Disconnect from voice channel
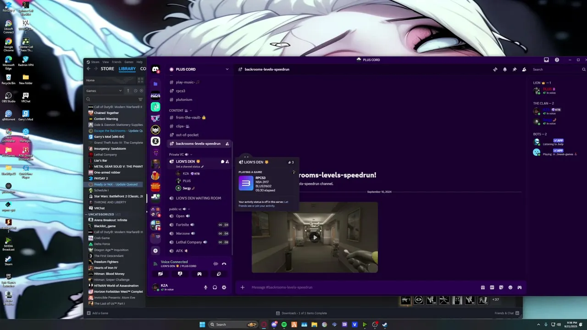Viewport: 587px width, 330px height. (x=224, y=264)
